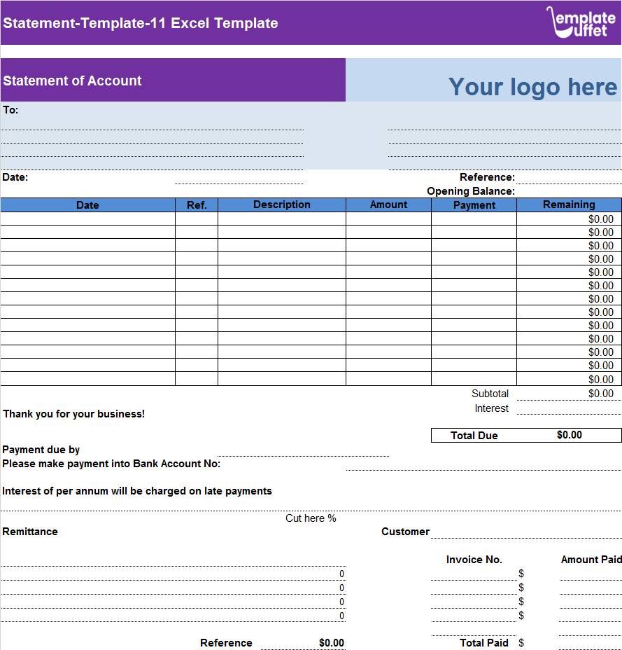Screen dimensions: 622x650
Task: Click the TemplateBuffet logo
Action: 579,23
